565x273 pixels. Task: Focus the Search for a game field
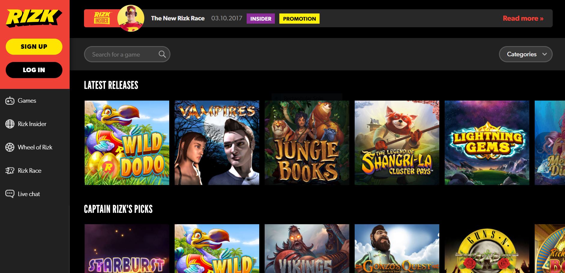[x=127, y=54]
